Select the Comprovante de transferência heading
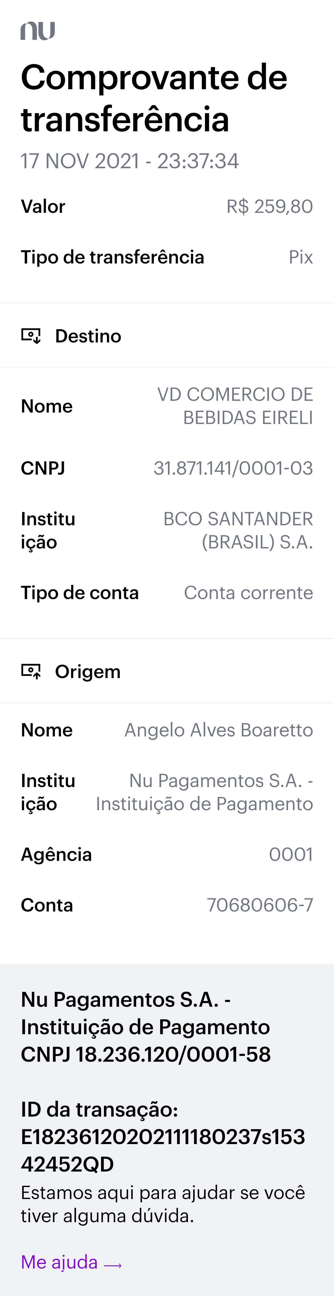 [x=154, y=98]
